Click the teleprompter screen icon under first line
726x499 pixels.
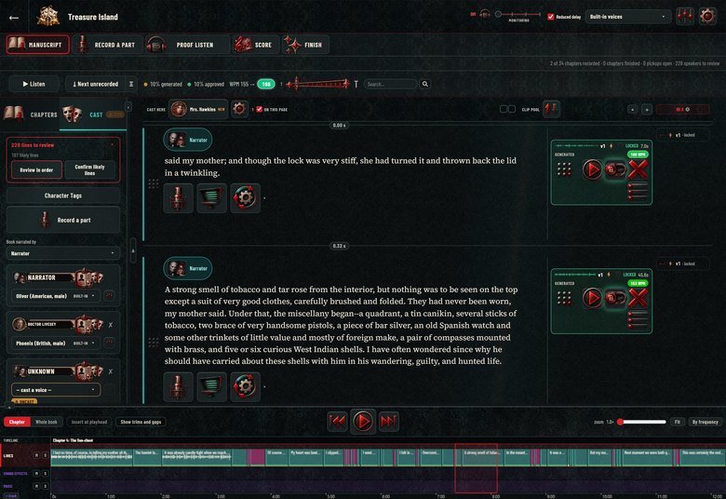(211, 198)
